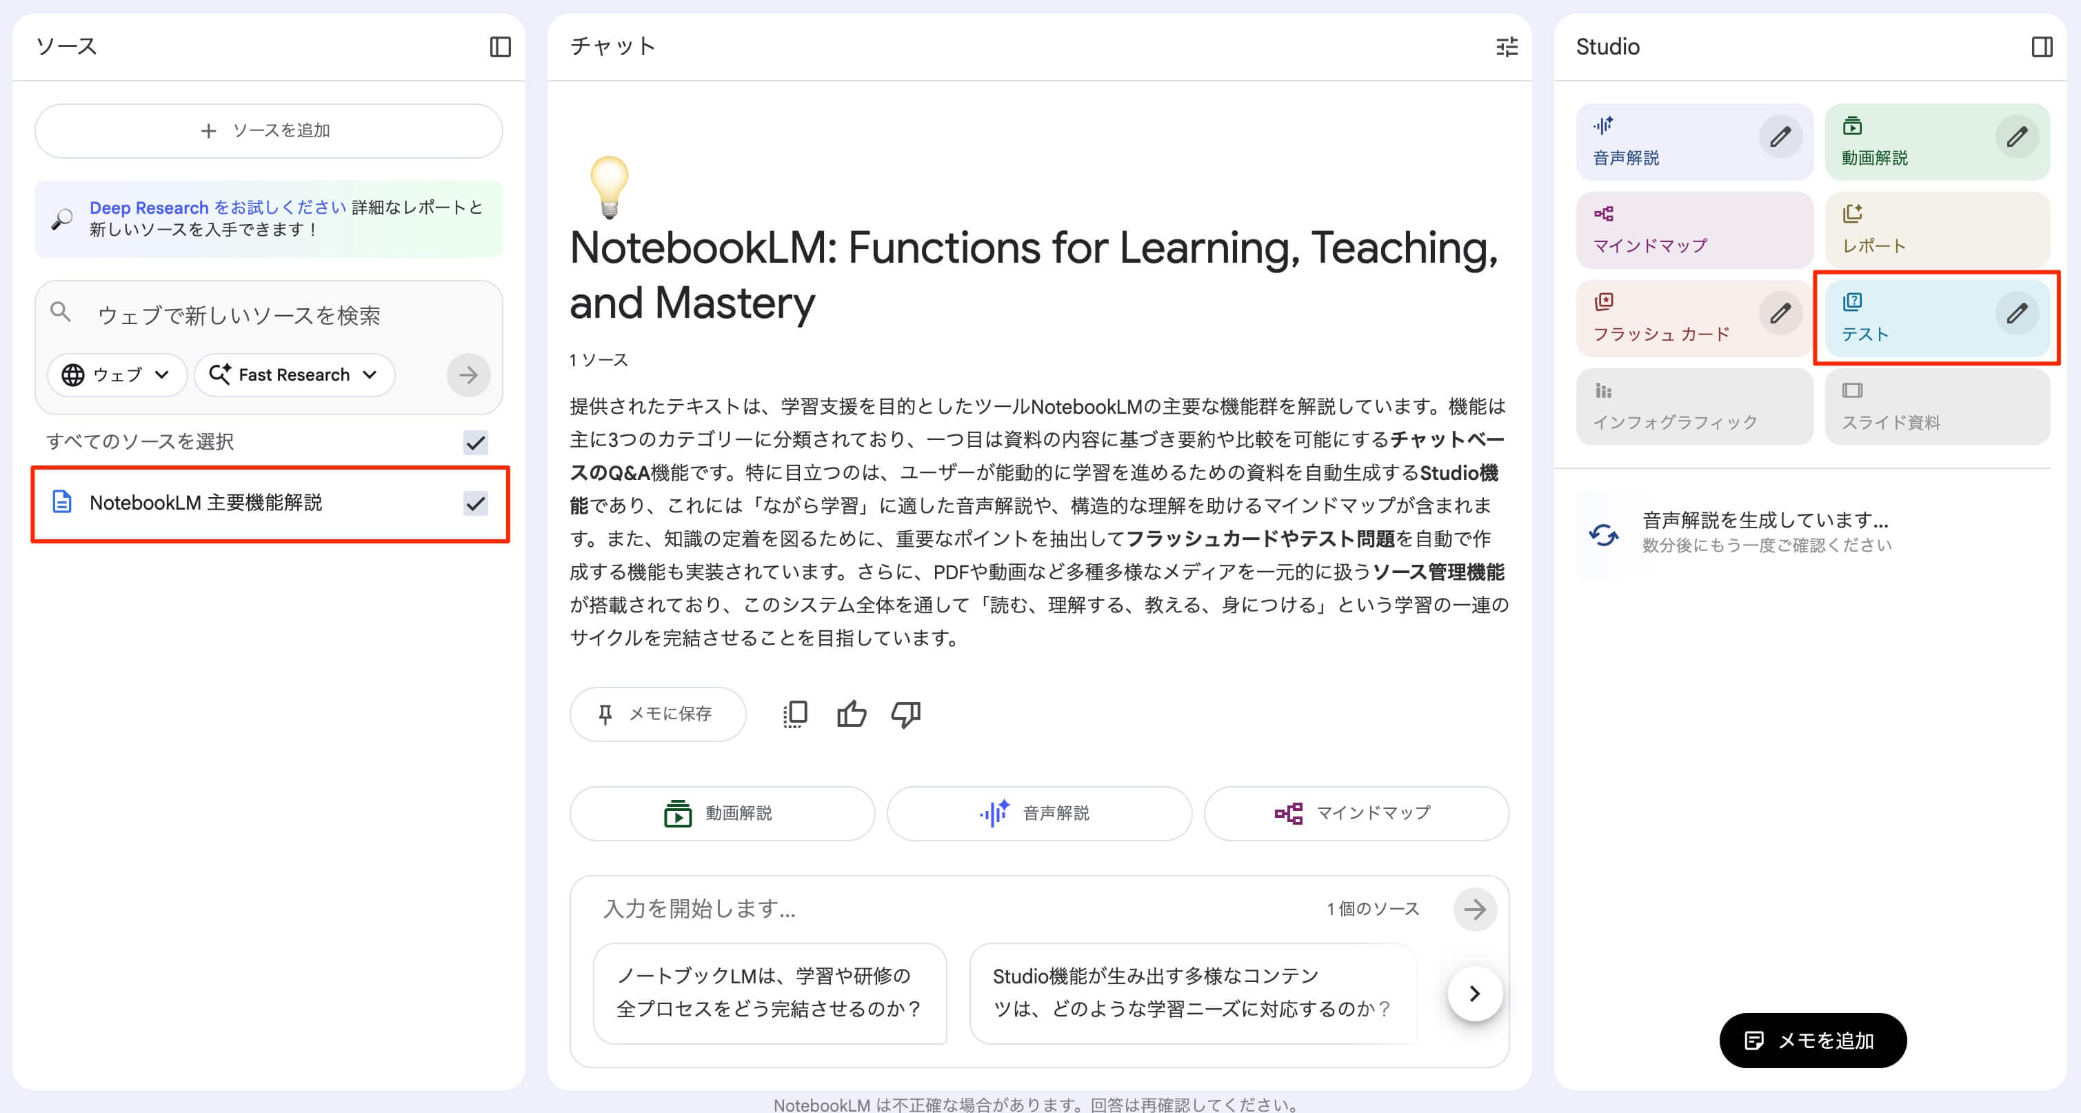Open the Fast Research dropdown
Screen dimensions: 2081x1113
click(x=294, y=374)
